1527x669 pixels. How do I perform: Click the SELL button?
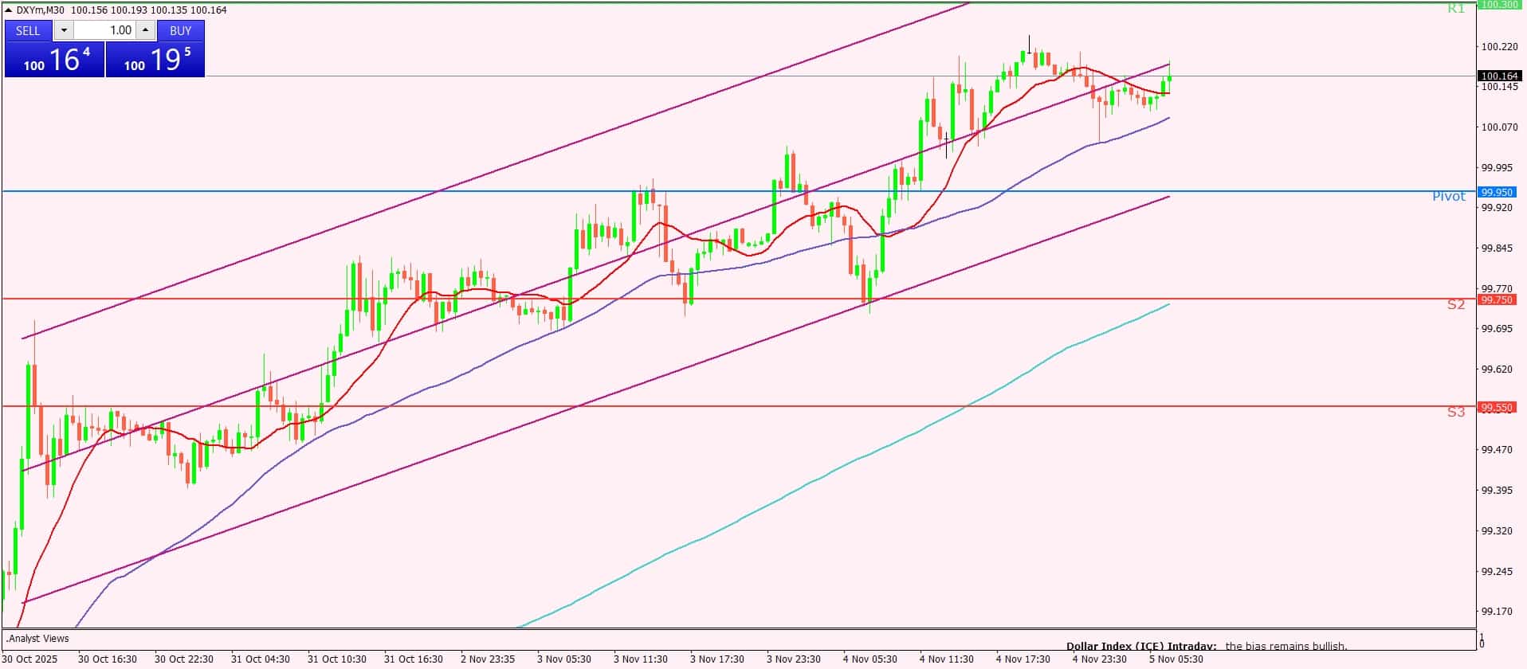pyautogui.click(x=29, y=30)
